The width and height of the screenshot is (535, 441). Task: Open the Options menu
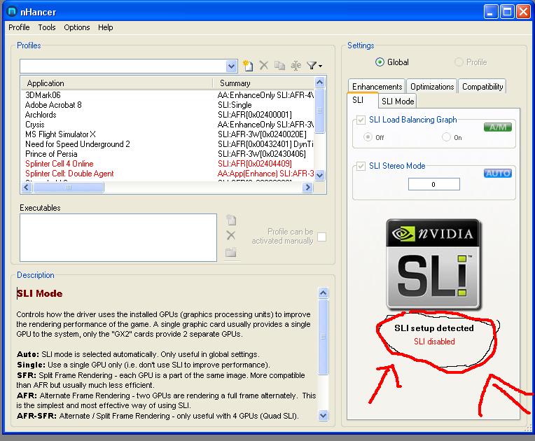(77, 27)
